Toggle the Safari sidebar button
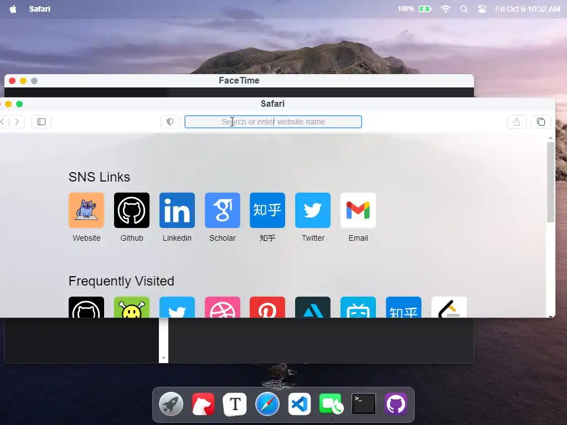The height and width of the screenshot is (425, 567). pyautogui.click(x=42, y=122)
